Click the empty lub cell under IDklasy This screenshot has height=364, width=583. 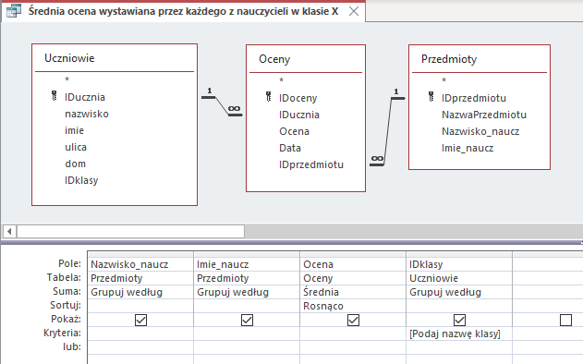[x=459, y=347]
